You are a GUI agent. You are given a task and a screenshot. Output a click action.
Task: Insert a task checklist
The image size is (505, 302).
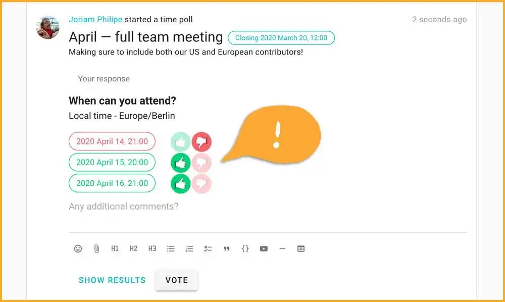point(208,248)
